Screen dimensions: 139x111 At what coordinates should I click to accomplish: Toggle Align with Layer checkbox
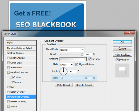click(77, 64)
